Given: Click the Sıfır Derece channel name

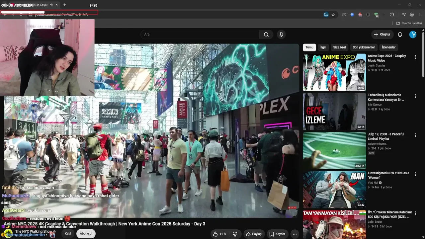Looking at the screenshot, I should pyautogui.click(x=375, y=105).
